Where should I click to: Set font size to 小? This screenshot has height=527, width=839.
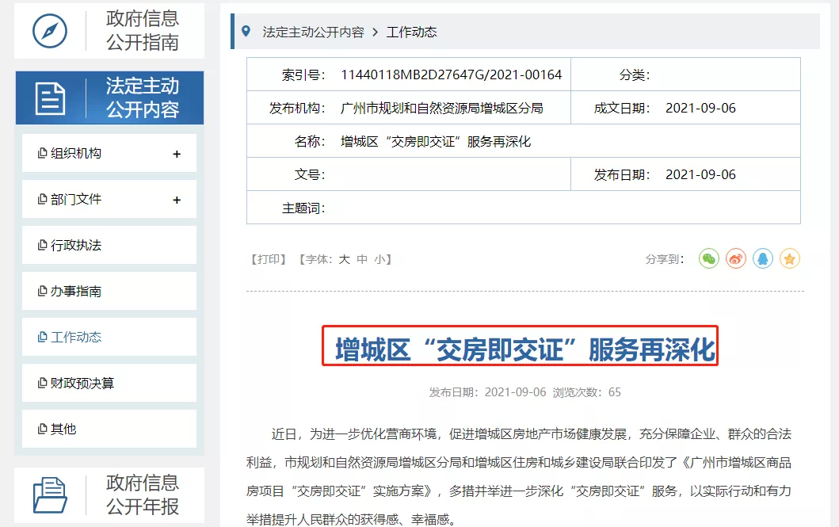[x=379, y=259]
